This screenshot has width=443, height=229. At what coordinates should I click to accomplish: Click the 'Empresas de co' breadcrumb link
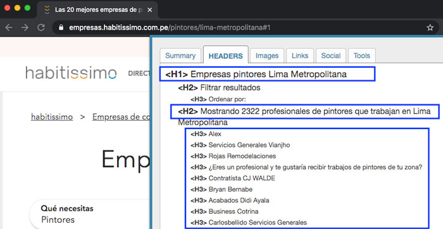pos(121,117)
